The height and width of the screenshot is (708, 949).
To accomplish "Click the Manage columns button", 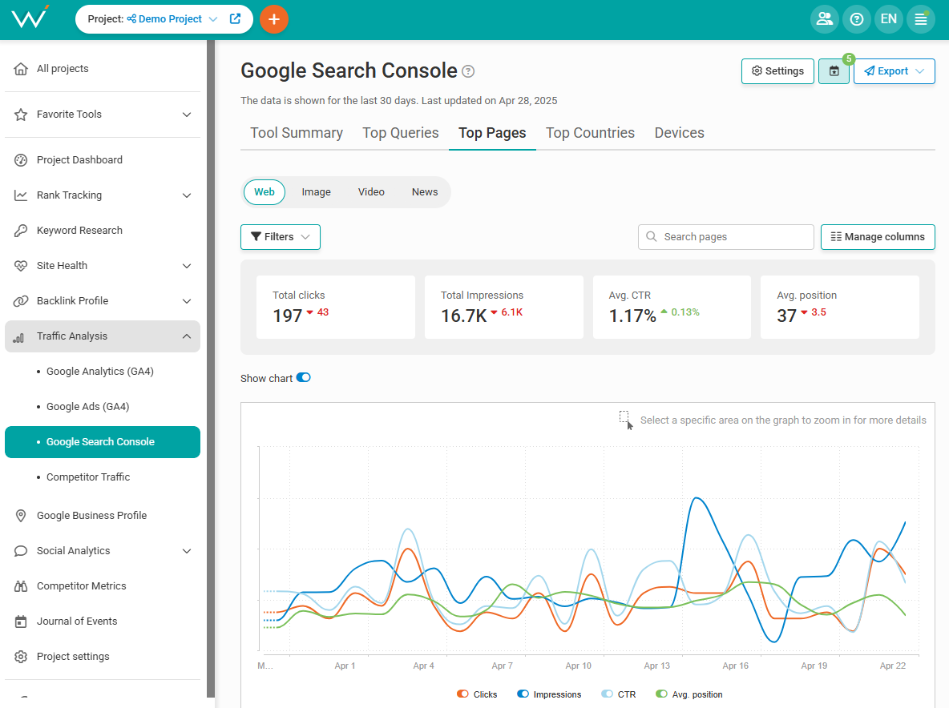I will click(x=878, y=237).
